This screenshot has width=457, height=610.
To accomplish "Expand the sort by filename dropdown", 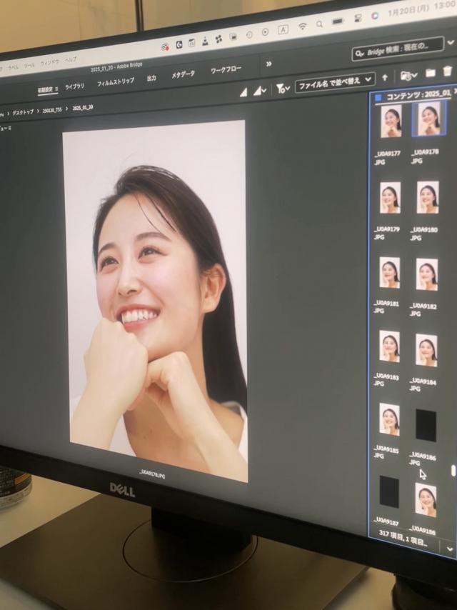I will (x=335, y=81).
